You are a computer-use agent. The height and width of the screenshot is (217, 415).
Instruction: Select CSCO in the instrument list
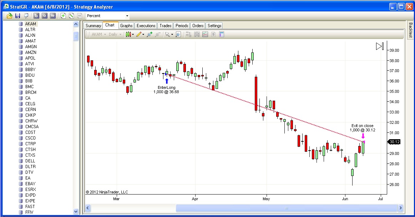tap(30, 138)
